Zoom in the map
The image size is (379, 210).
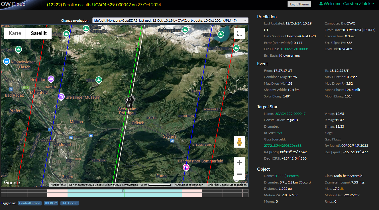(x=240, y=162)
